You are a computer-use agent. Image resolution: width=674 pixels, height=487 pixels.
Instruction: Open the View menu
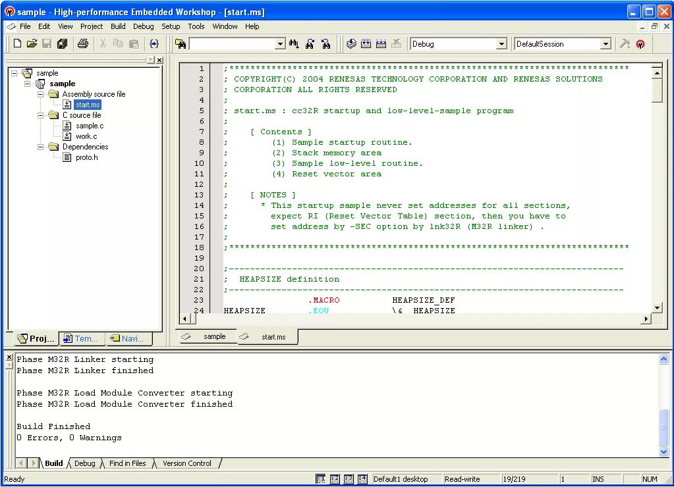click(x=65, y=26)
